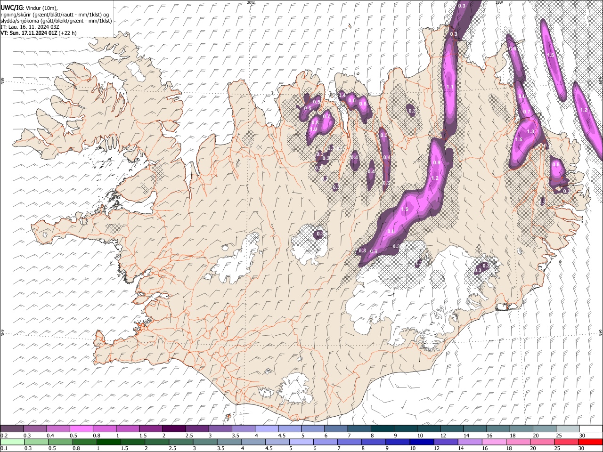Click the snow legend swatch between 0.2 and 0.3
Viewport: 603px width, 452px height.
tap(12, 428)
